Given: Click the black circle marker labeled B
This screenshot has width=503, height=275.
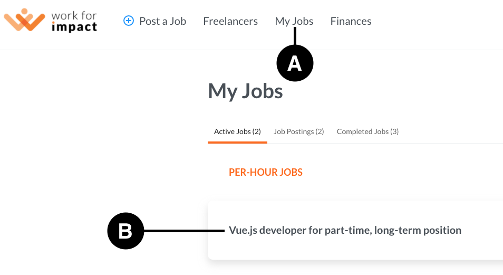Looking at the screenshot, I should (x=125, y=231).
